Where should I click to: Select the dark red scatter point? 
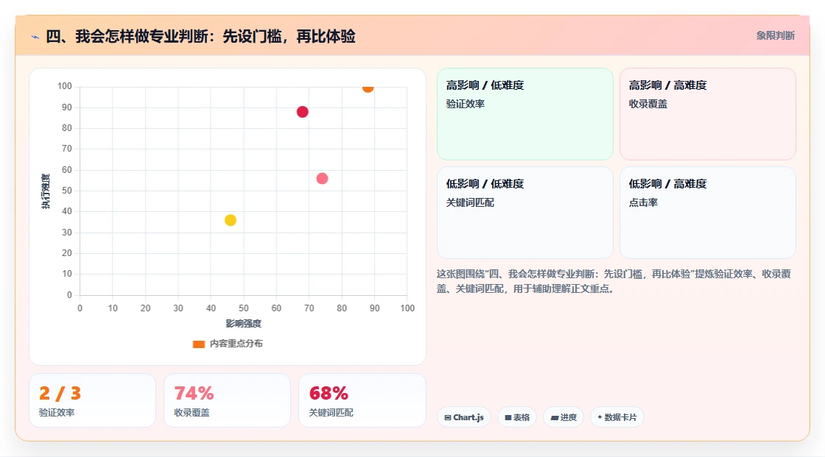303,112
